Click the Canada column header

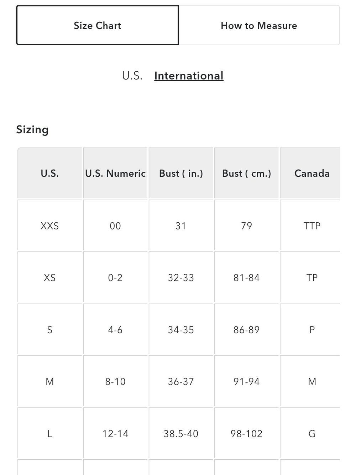point(312,173)
